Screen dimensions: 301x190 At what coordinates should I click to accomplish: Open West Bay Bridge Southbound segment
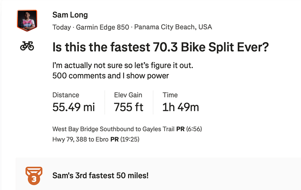[x=114, y=129]
